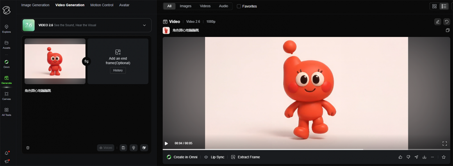453x166 pixels.
Task: Click Extract Frame option
Action: click(246, 157)
